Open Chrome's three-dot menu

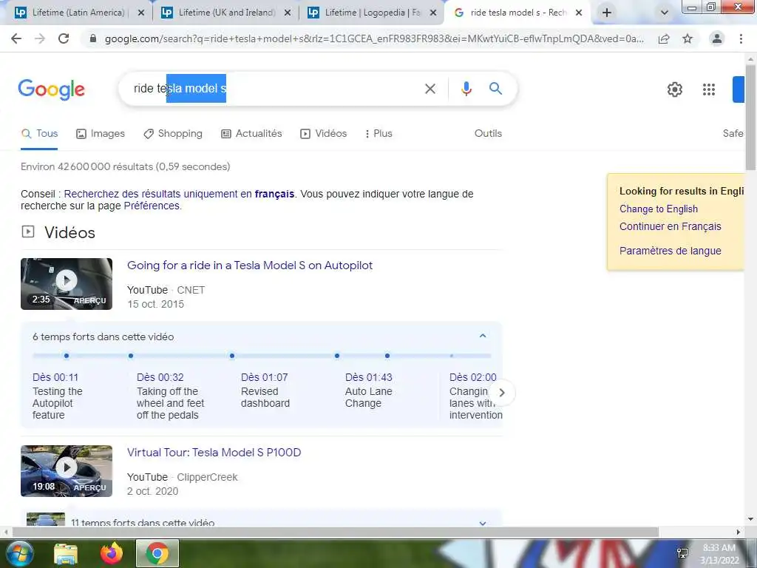point(741,38)
